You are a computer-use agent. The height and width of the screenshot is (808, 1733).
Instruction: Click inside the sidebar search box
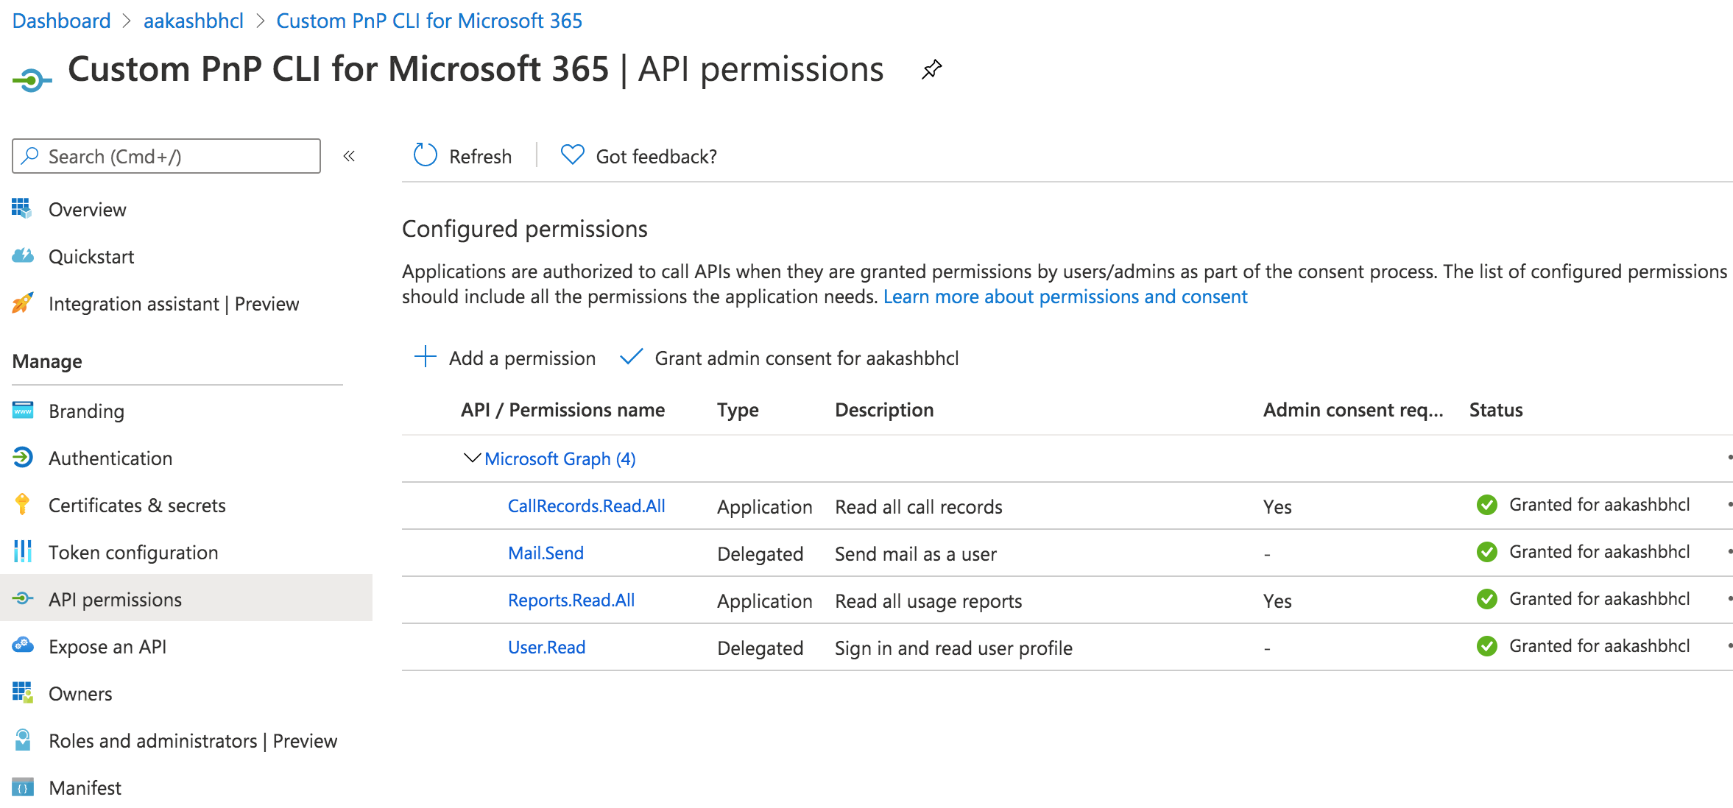coord(166,156)
